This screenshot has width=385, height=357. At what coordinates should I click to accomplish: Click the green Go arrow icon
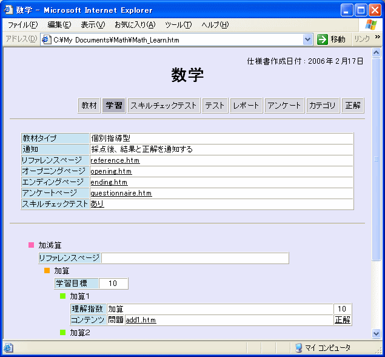pos(323,39)
